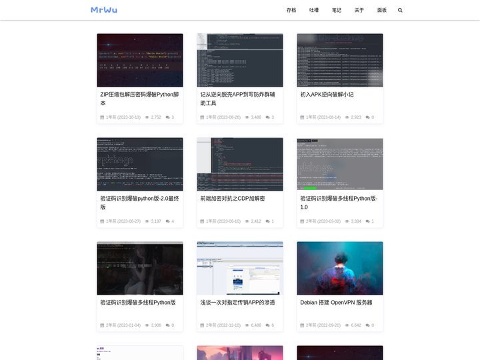Open the title 验证码识别爆破多线程Python版-1.0
This screenshot has width=480, height=360.
coord(339,203)
